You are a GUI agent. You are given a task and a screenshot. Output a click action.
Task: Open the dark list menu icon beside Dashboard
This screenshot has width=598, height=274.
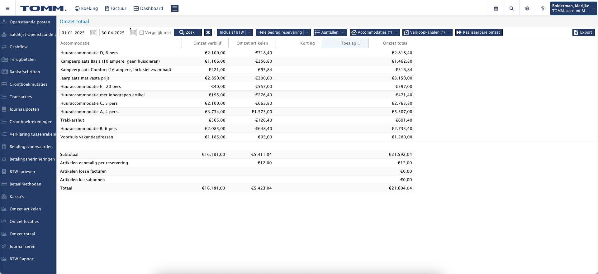point(175,8)
